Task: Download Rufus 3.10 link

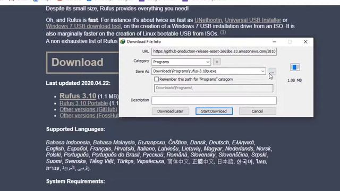Action: 78,96
